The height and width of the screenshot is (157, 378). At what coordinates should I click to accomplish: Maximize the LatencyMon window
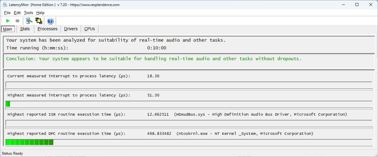coord(357,5)
